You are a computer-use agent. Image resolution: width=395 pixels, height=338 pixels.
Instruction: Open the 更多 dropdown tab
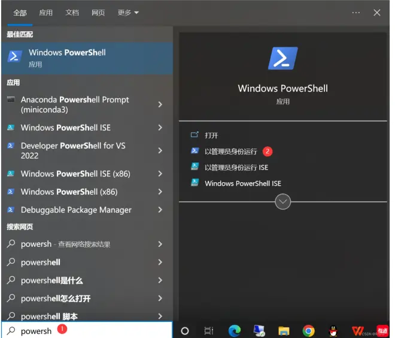128,13
